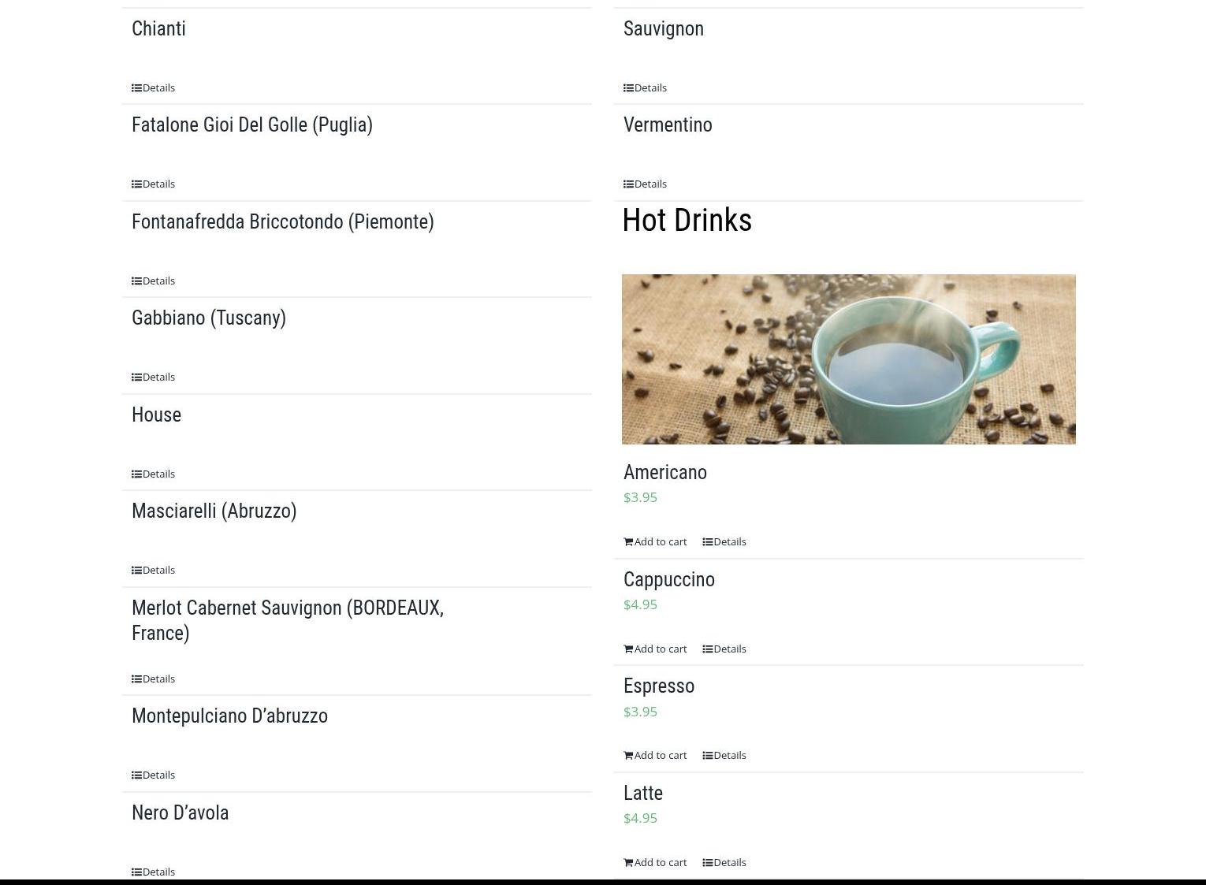Image resolution: width=1206 pixels, height=885 pixels.
Task: Click the Americano $3.95 price
Action: pos(640,497)
